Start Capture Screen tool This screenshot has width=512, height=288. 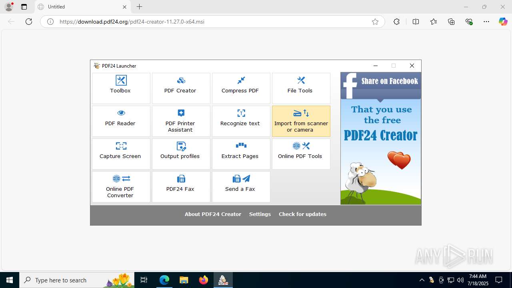121,154
